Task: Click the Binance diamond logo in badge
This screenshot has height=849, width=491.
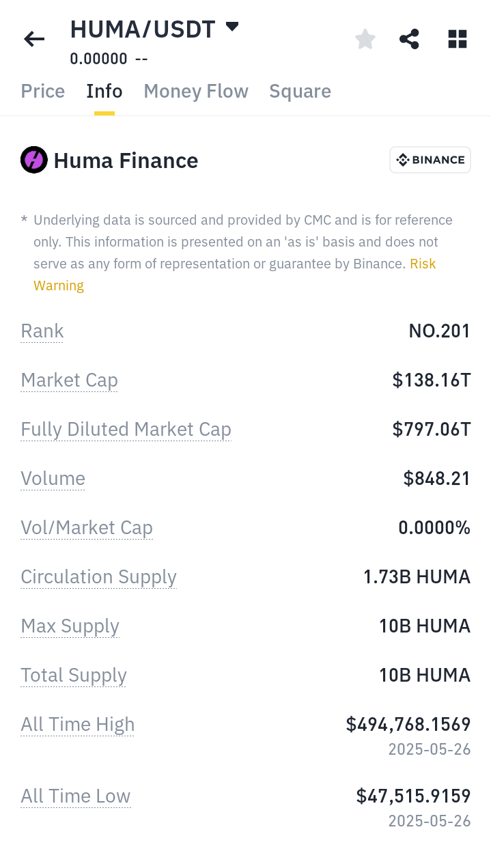Action: tap(404, 159)
